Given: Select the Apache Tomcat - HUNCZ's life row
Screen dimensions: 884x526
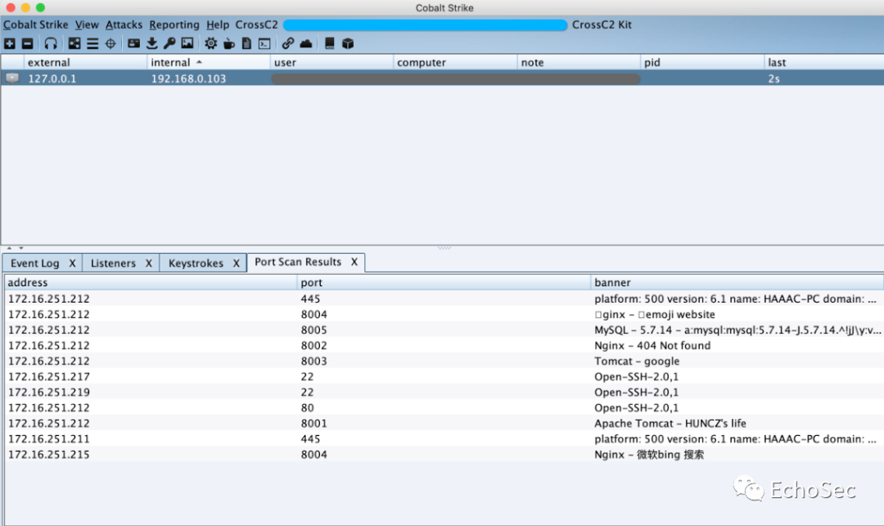Looking at the screenshot, I should click(x=444, y=424).
